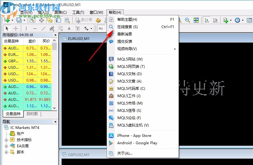Switch to 即时图 tab
This screenshot has width=253, height=165.
point(32,114)
